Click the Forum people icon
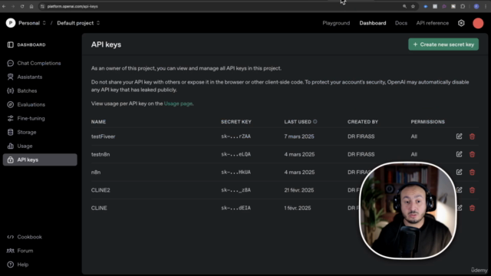 point(10,251)
